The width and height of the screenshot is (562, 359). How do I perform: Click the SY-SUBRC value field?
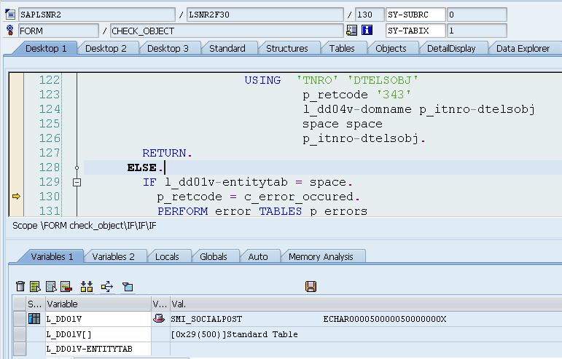[476, 15]
